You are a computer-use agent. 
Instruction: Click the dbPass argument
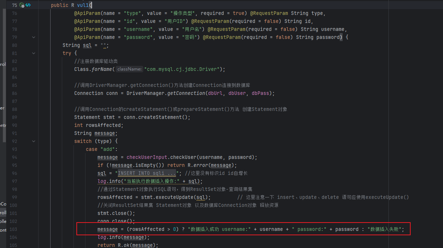[260, 93]
